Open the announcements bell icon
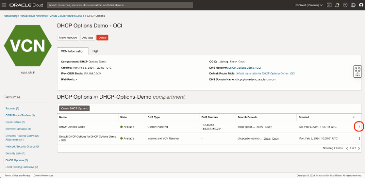The image size is (365, 178). (x=337, y=5)
